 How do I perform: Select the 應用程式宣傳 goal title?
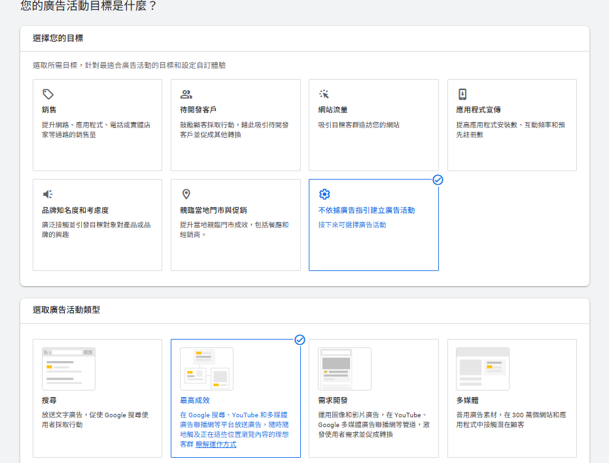479,110
